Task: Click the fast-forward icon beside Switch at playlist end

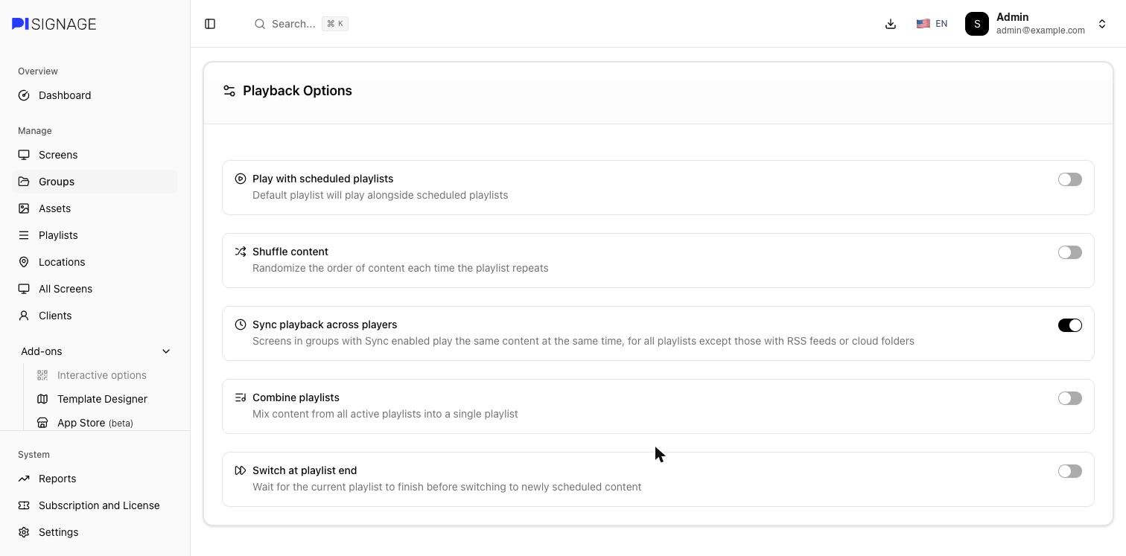Action: click(x=241, y=470)
